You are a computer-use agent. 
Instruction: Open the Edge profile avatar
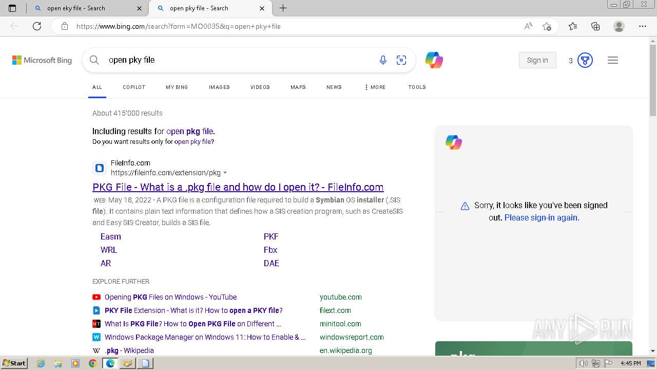pyautogui.click(x=619, y=26)
